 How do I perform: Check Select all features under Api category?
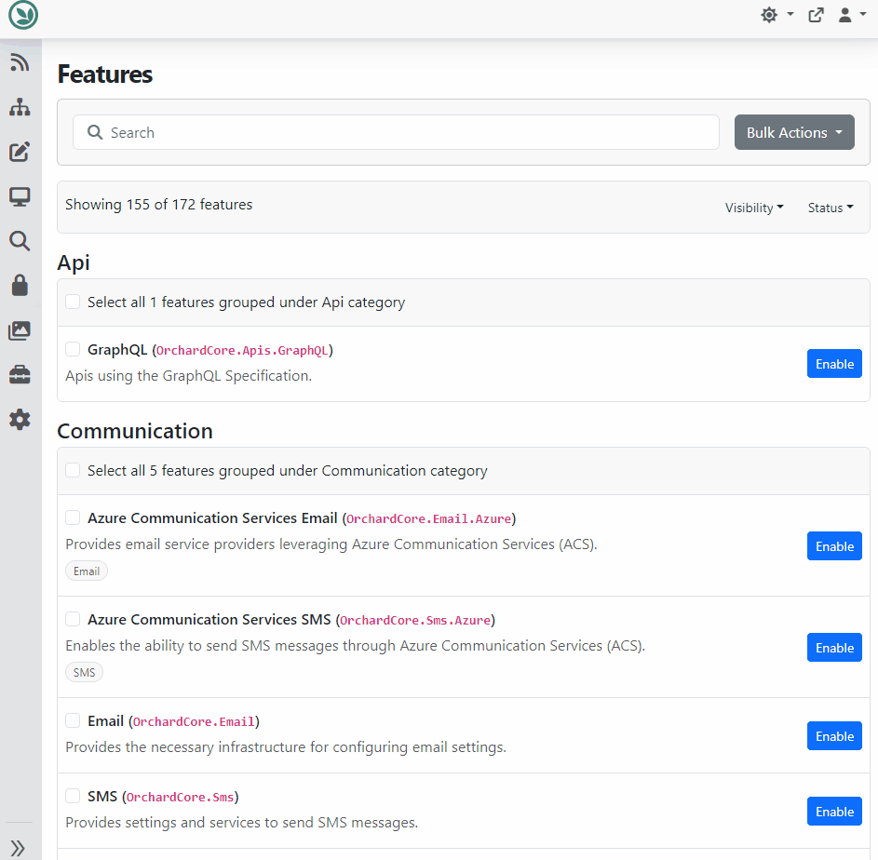coord(73,302)
